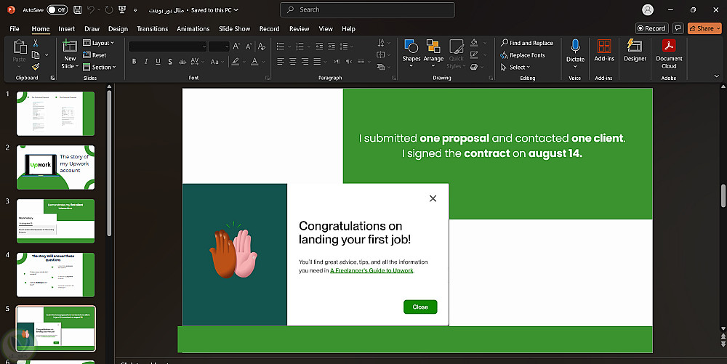Switch to the Transitions tab

[x=153, y=29]
